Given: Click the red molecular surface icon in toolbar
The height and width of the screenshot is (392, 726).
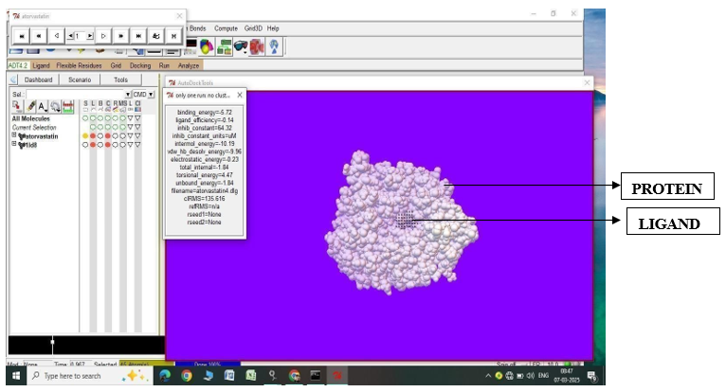Looking at the screenshot, I should tap(257, 46).
